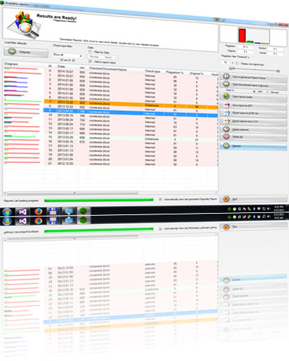Click the red X Quit icon
The image size is (289, 361).
click(x=226, y=199)
